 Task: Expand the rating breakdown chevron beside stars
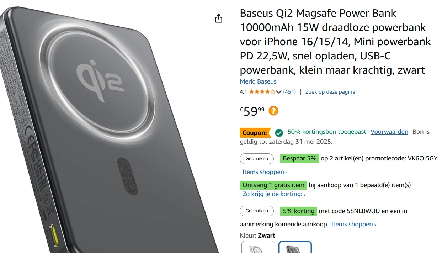click(278, 92)
